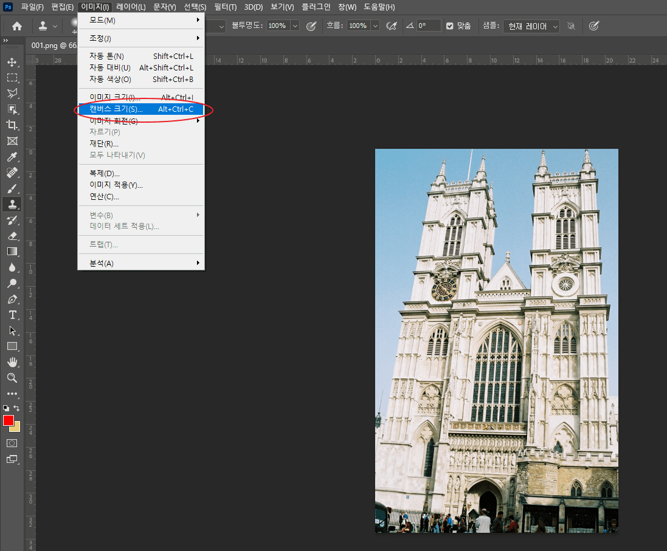The image size is (667, 551).
Task: Expand the 불투명도 opacity dropdown arrow
Action: click(295, 26)
